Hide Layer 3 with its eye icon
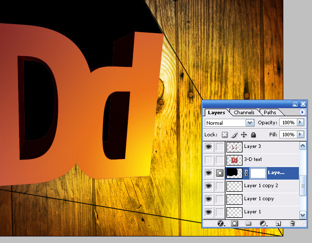Screen dimensions: 312x243 (208, 147)
